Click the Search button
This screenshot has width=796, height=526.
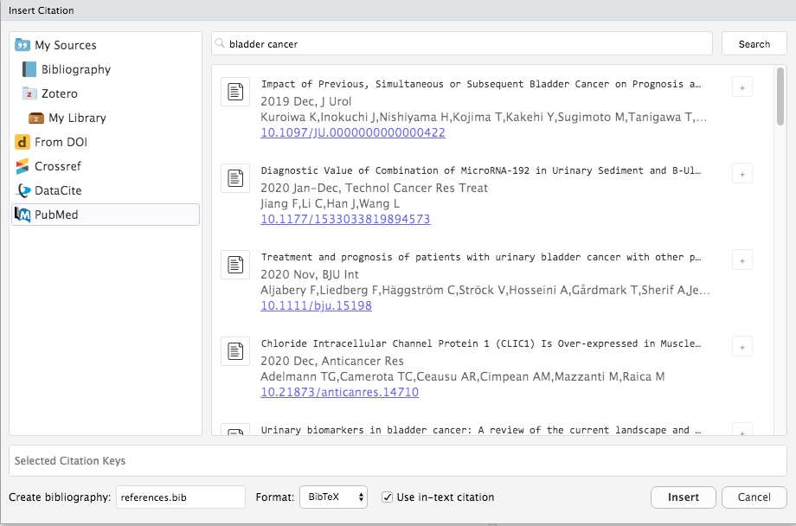point(754,44)
